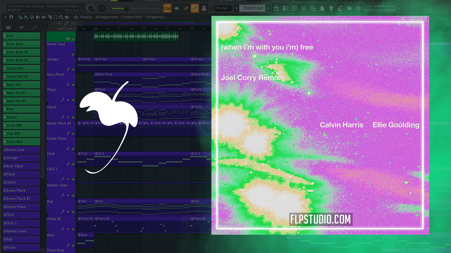Select the Playback speaker tool
This screenshot has height=253, width=451.
pyautogui.click(x=67, y=17)
